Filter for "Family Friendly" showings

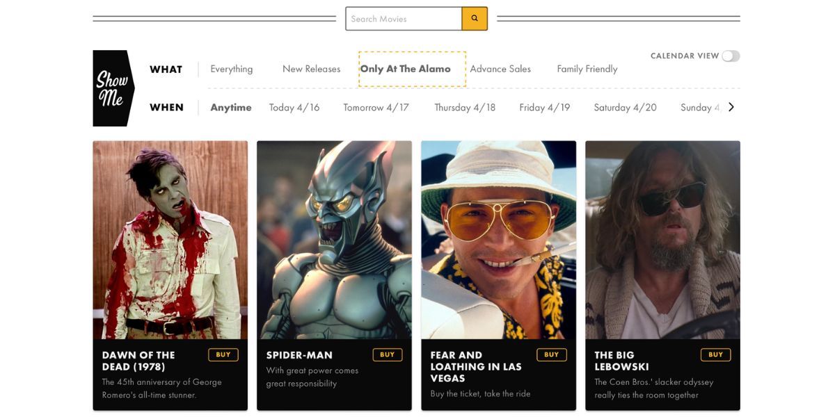coord(587,68)
